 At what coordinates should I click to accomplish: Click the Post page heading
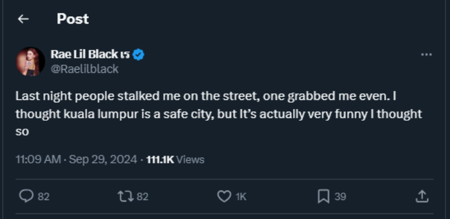[73, 19]
